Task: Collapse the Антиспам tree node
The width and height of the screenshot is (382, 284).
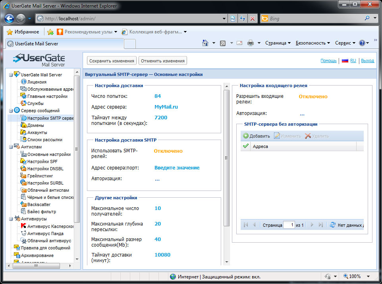Action: pyautogui.click(x=11, y=147)
